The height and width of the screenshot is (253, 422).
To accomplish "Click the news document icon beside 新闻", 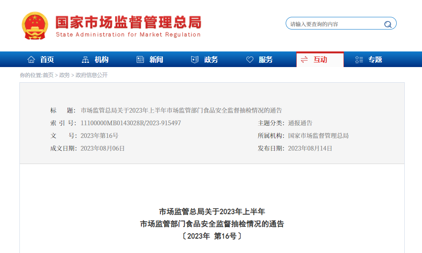I will tap(139, 59).
